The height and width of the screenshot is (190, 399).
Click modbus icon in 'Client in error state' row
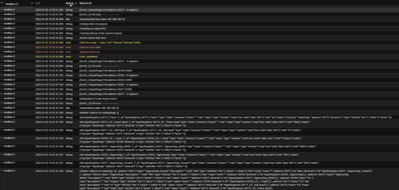[x=3, y=47]
